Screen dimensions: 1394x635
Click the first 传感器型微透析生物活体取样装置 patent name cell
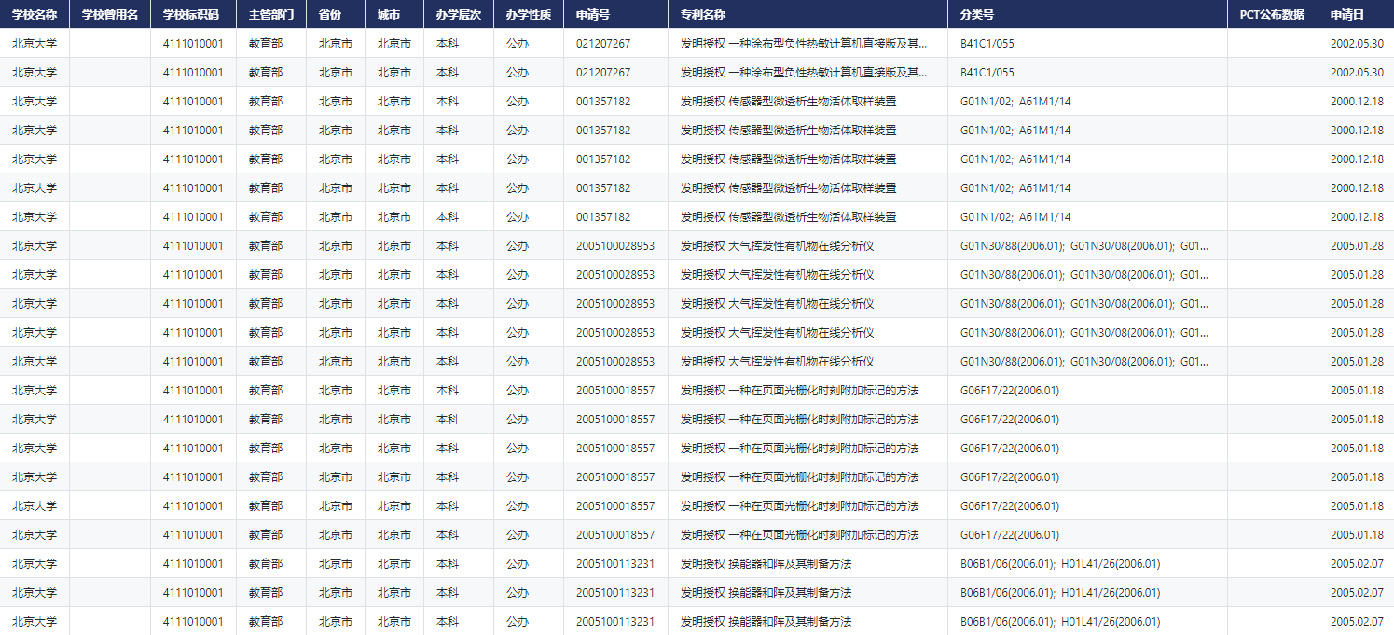coord(807,102)
